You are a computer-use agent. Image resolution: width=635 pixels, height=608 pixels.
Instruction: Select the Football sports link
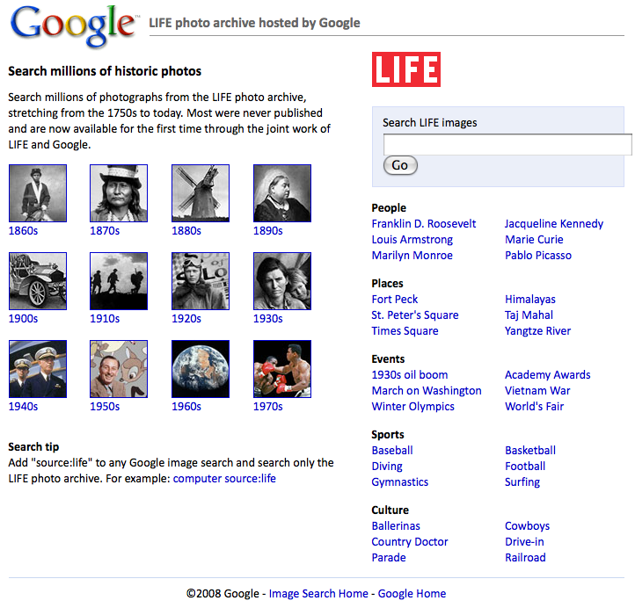[x=525, y=467]
